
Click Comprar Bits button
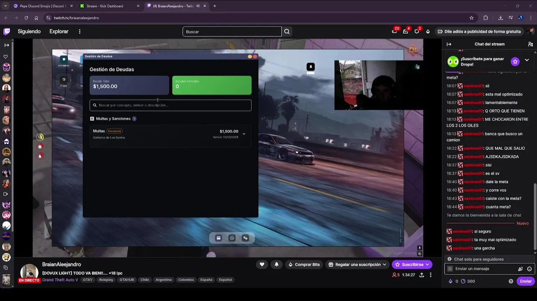coord(304,264)
